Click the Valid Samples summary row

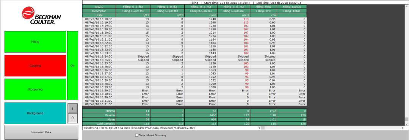click(194, 124)
